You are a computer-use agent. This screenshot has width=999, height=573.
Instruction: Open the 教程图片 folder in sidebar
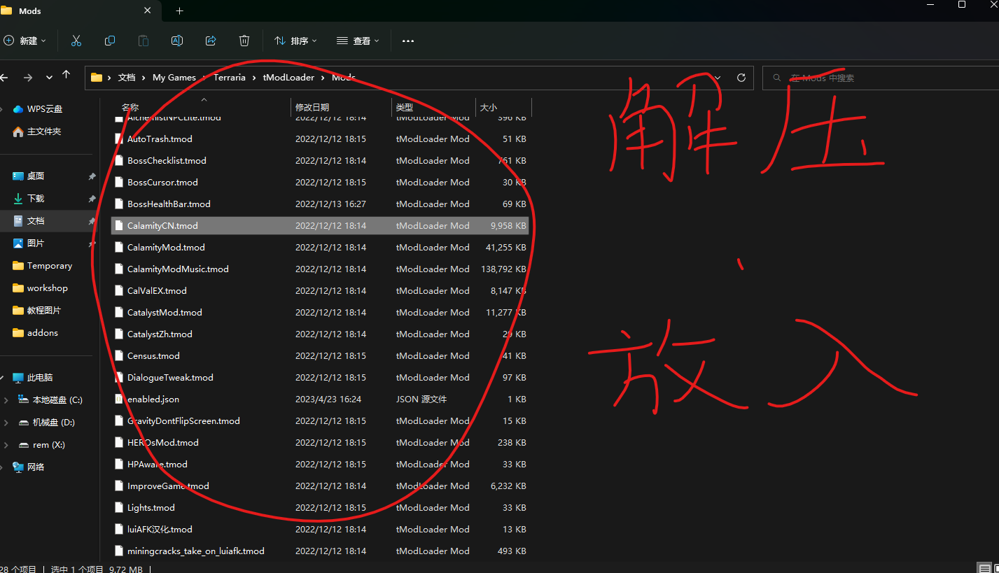pos(43,311)
